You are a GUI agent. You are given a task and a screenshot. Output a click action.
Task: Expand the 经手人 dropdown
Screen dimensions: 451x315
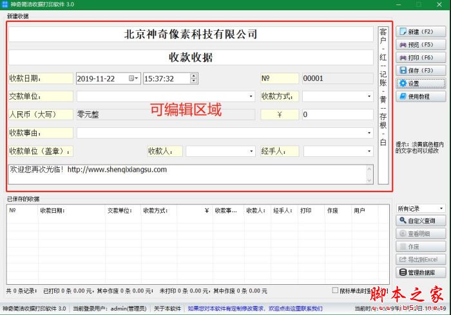tap(369, 151)
